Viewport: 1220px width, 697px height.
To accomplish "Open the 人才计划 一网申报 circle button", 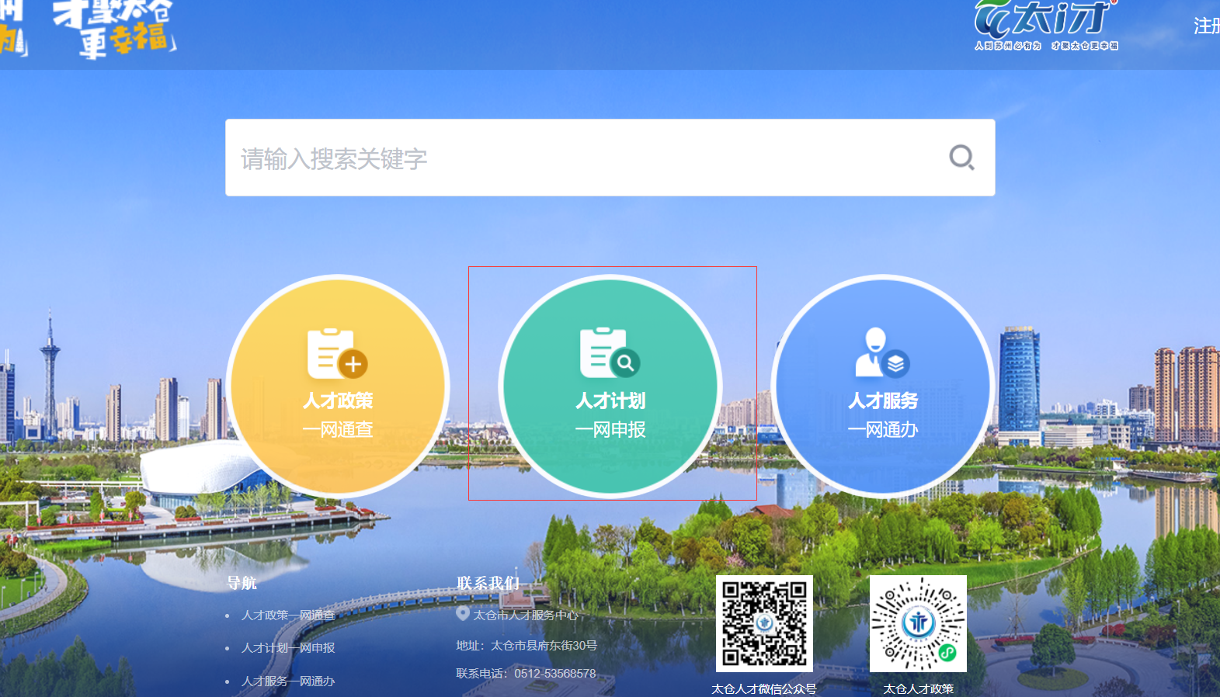I will (x=610, y=386).
